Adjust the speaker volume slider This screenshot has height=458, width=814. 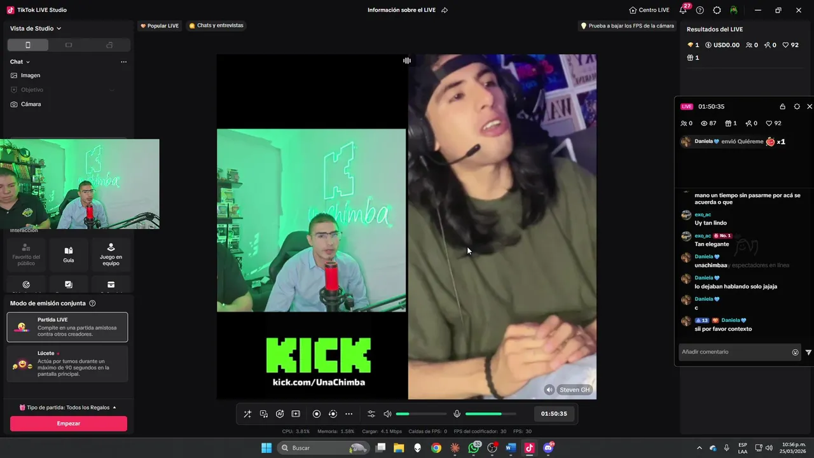coord(421,414)
